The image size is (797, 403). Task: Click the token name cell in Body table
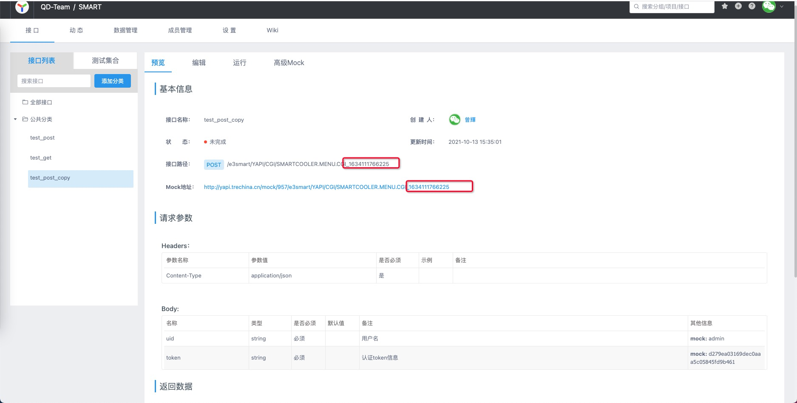(205, 358)
